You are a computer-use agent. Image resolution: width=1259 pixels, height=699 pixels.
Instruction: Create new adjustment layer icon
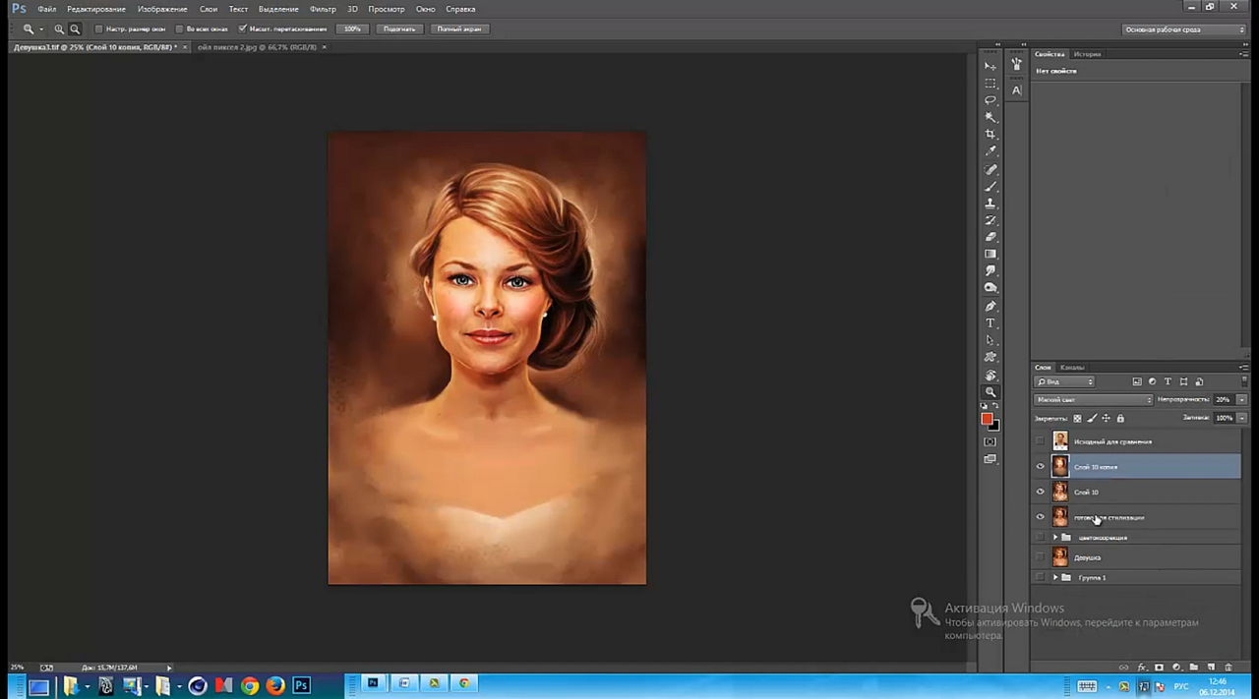point(1176,668)
